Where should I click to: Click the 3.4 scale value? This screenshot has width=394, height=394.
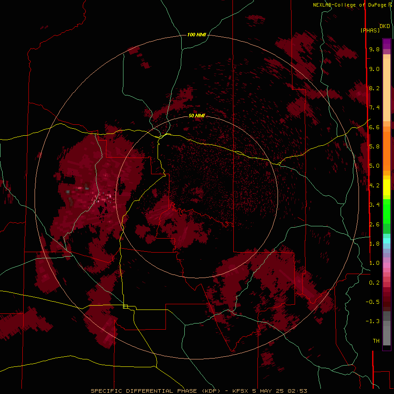(x=374, y=205)
